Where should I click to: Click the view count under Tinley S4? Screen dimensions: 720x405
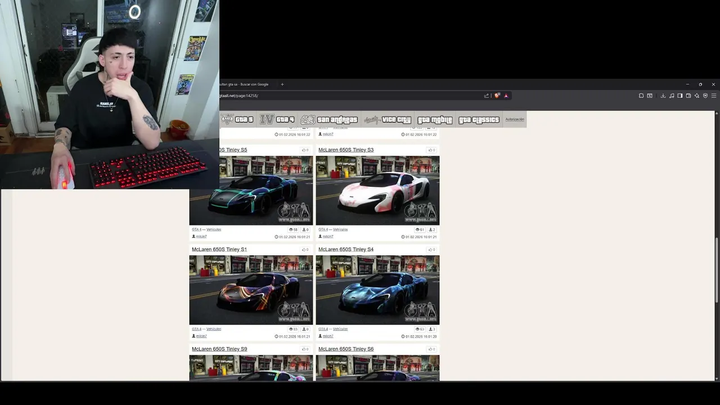(420, 329)
